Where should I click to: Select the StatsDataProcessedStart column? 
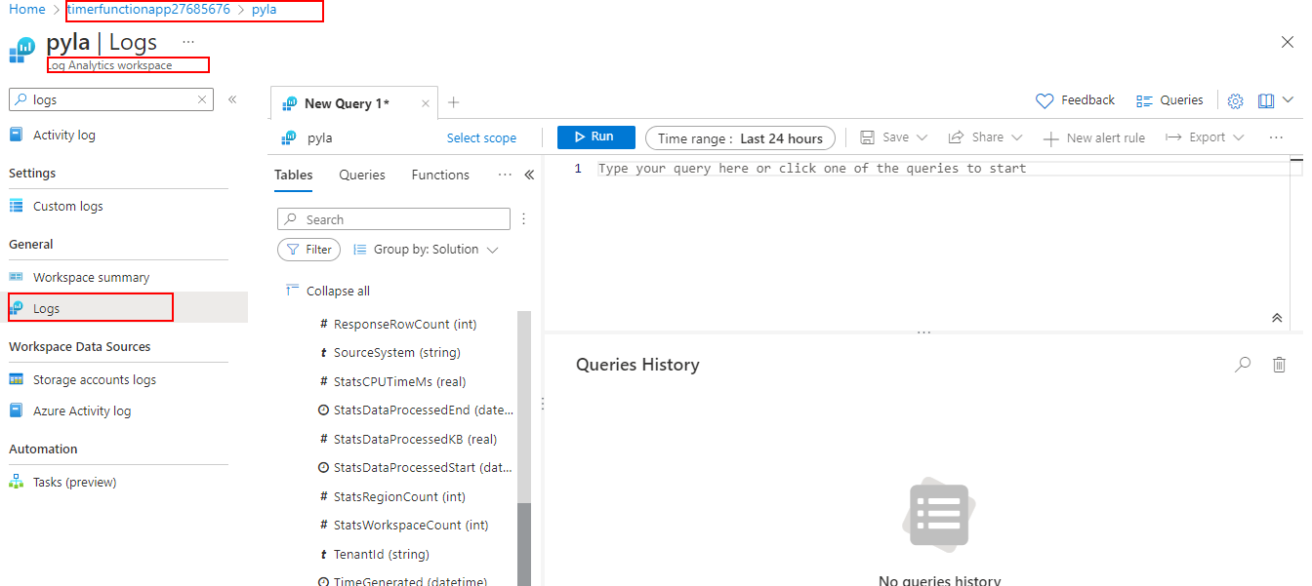(416, 468)
